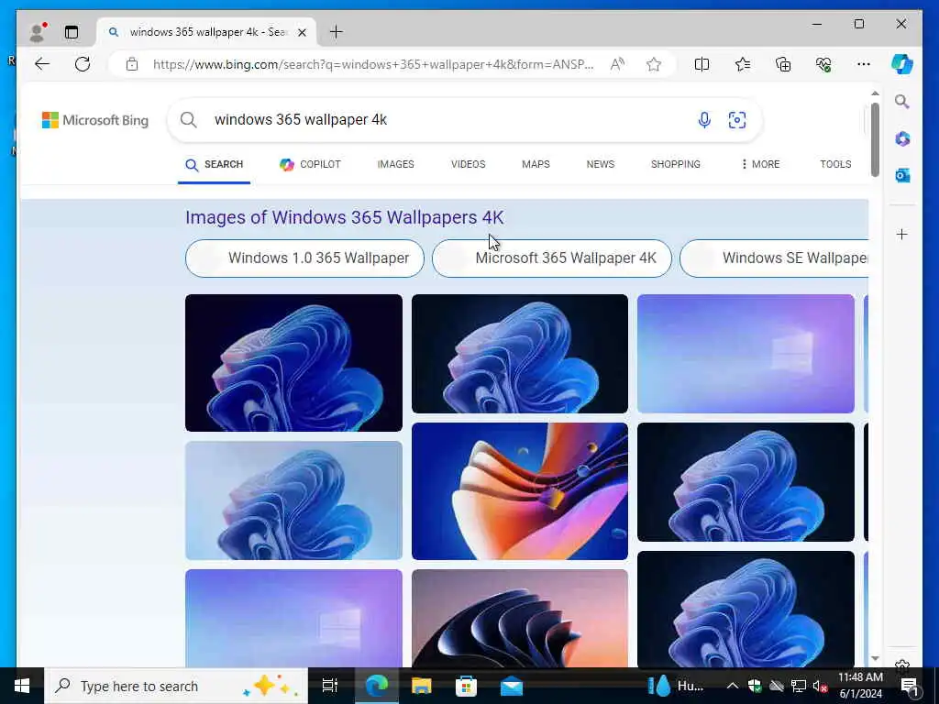Viewport: 939px width, 704px height.
Task: Open the weather widget on taskbar
Action: click(x=677, y=686)
